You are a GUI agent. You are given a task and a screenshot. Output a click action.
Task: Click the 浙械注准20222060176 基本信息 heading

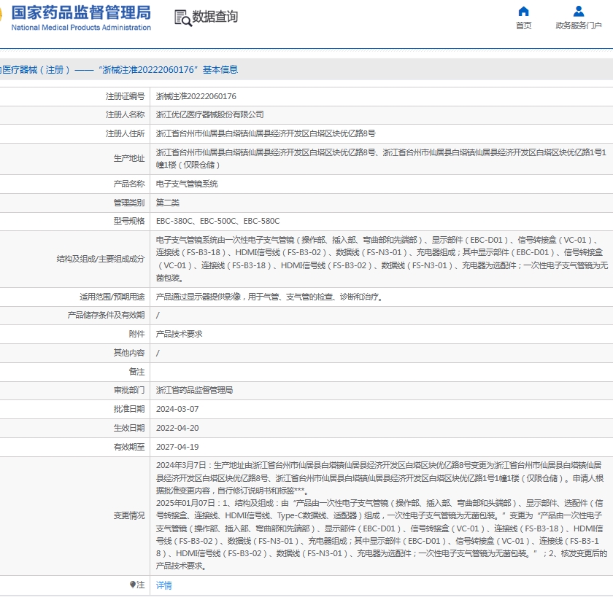click(x=168, y=69)
